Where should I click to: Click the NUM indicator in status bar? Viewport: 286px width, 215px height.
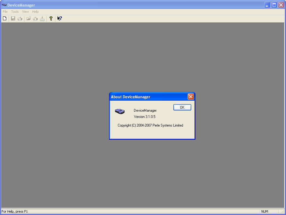pos(265,211)
